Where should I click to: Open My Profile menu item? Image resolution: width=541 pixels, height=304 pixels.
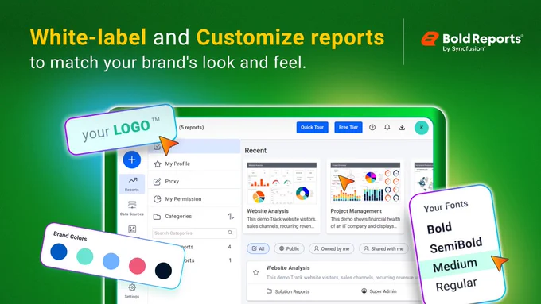tap(194, 164)
